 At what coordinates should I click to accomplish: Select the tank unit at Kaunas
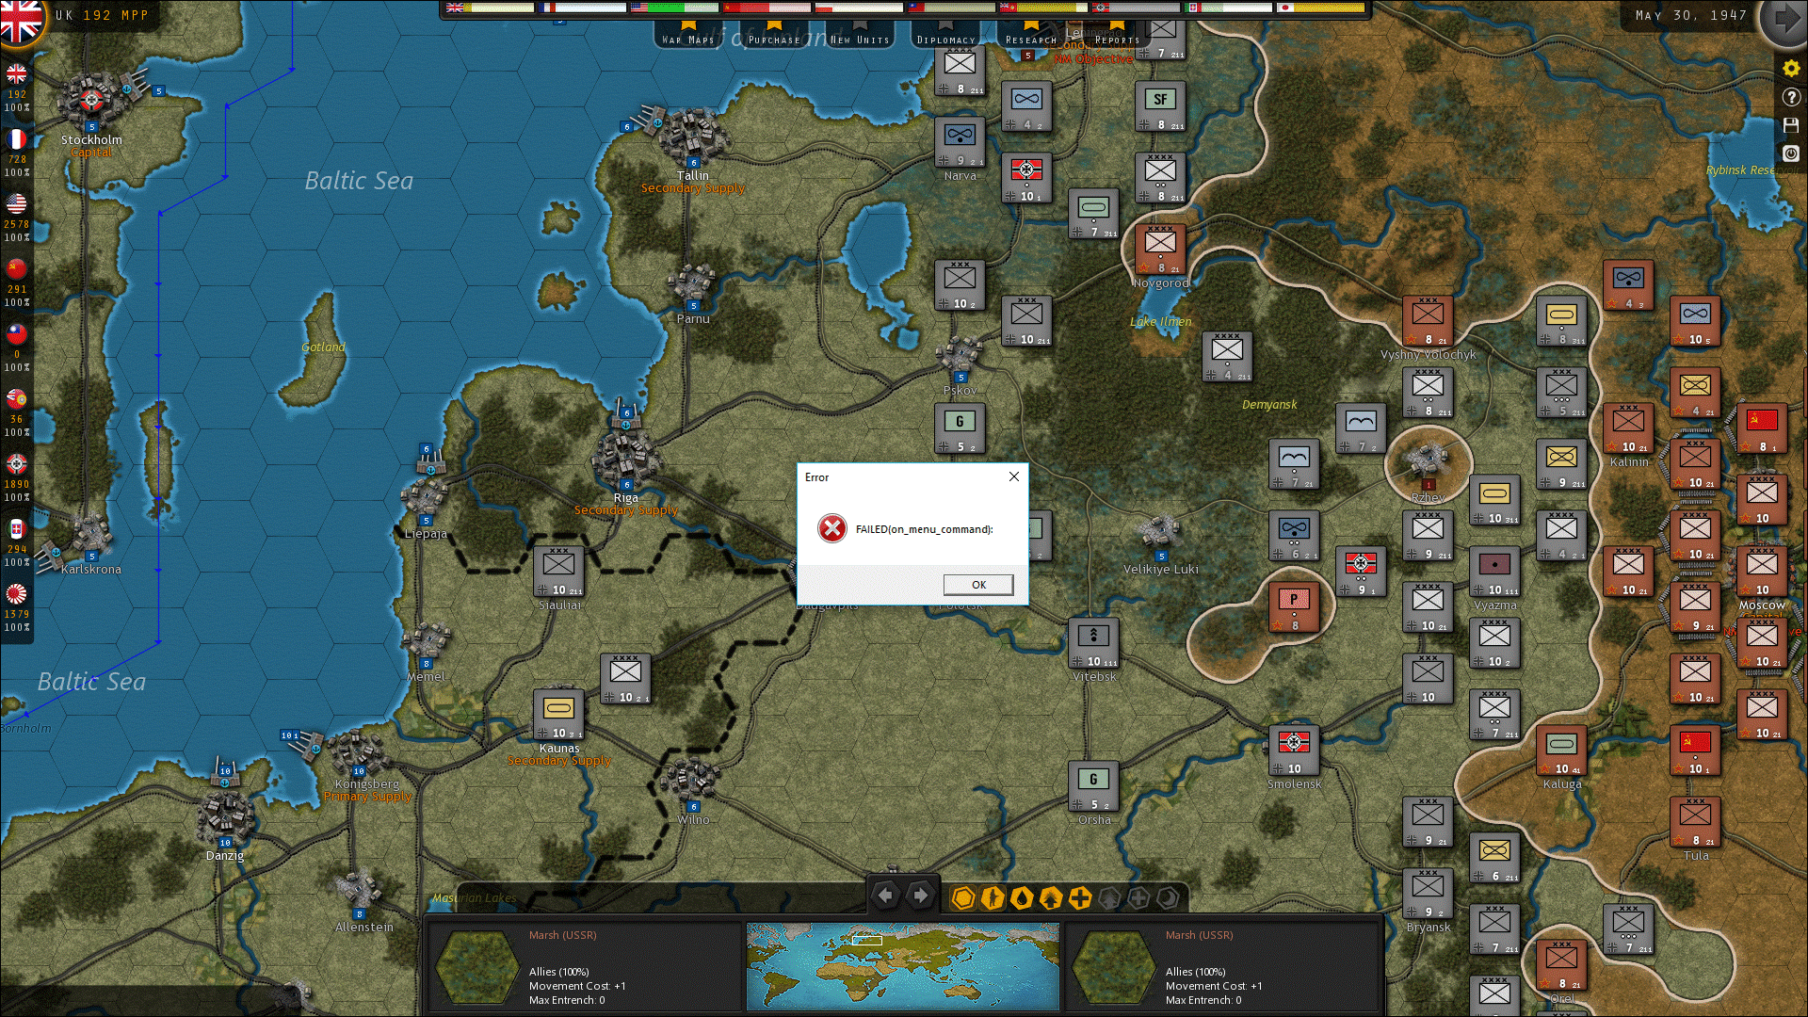(558, 715)
